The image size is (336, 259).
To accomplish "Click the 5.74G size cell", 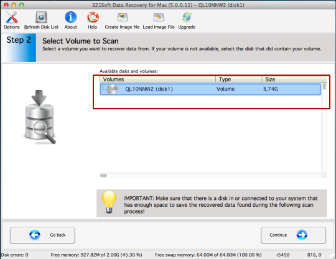I will pos(271,89).
